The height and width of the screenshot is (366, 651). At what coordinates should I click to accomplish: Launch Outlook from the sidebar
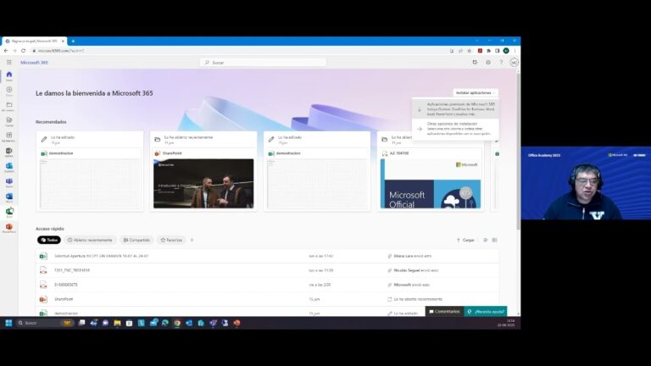[9, 167]
